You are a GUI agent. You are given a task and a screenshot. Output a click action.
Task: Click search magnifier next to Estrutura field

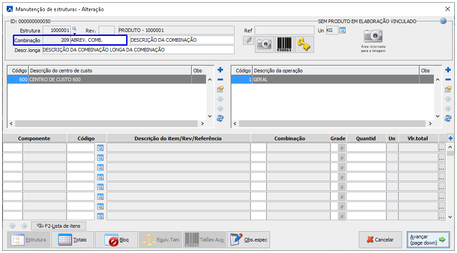(x=74, y=29)
